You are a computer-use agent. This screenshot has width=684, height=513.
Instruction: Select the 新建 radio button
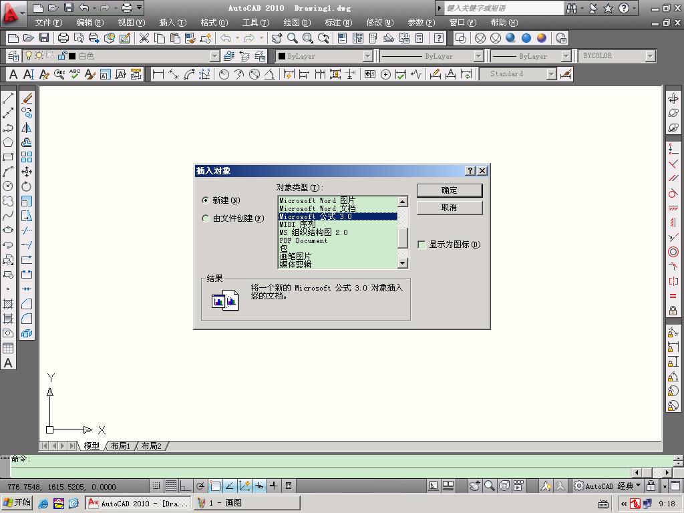(206, 200)
